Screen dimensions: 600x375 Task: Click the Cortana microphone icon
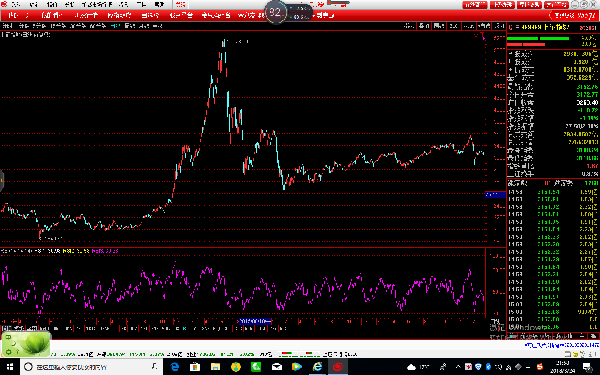click(155, 367)
